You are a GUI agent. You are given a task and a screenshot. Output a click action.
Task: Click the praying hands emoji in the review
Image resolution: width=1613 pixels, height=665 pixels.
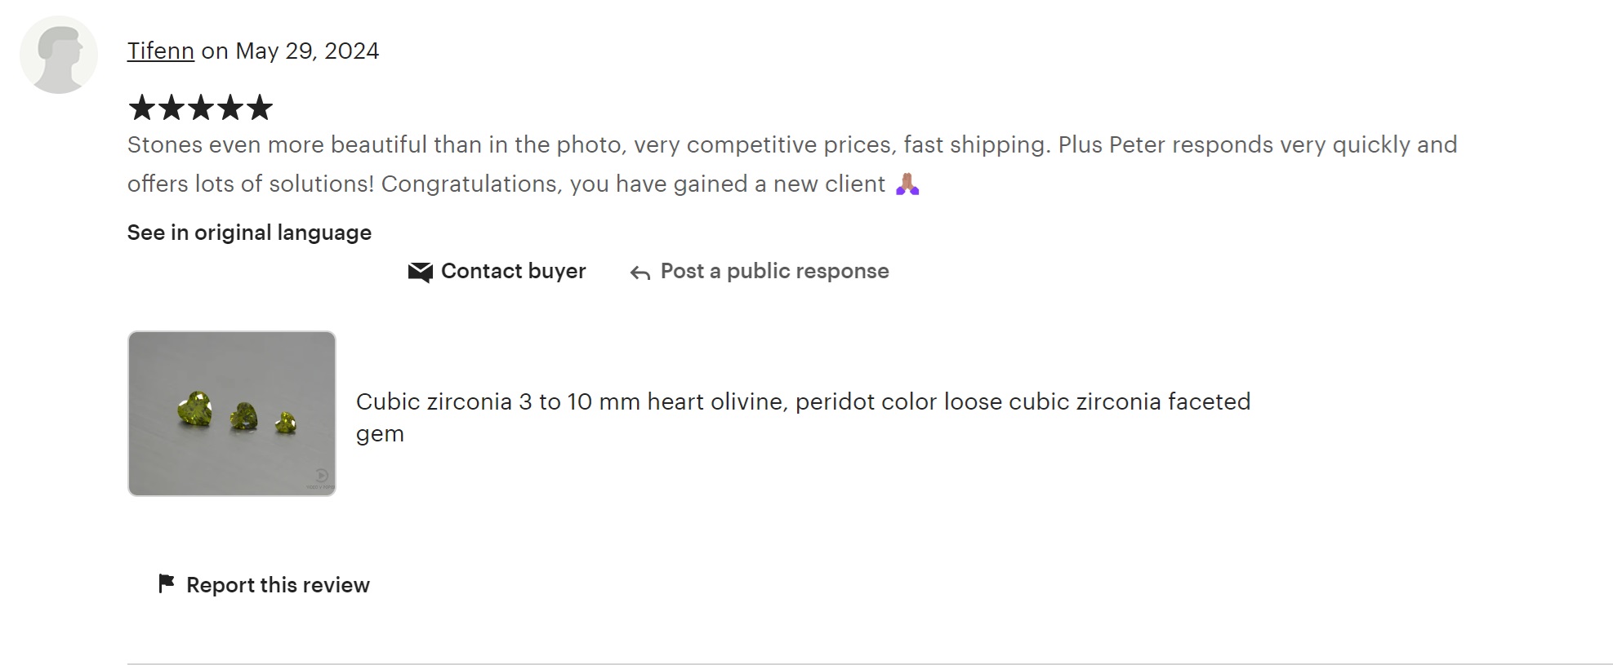pyautogui.click(x=907, y=184)
